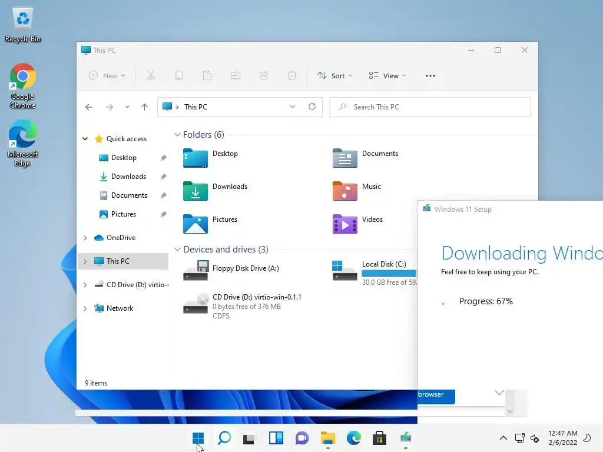Open Google Chrome desktop shortcut

coord(23,86)
